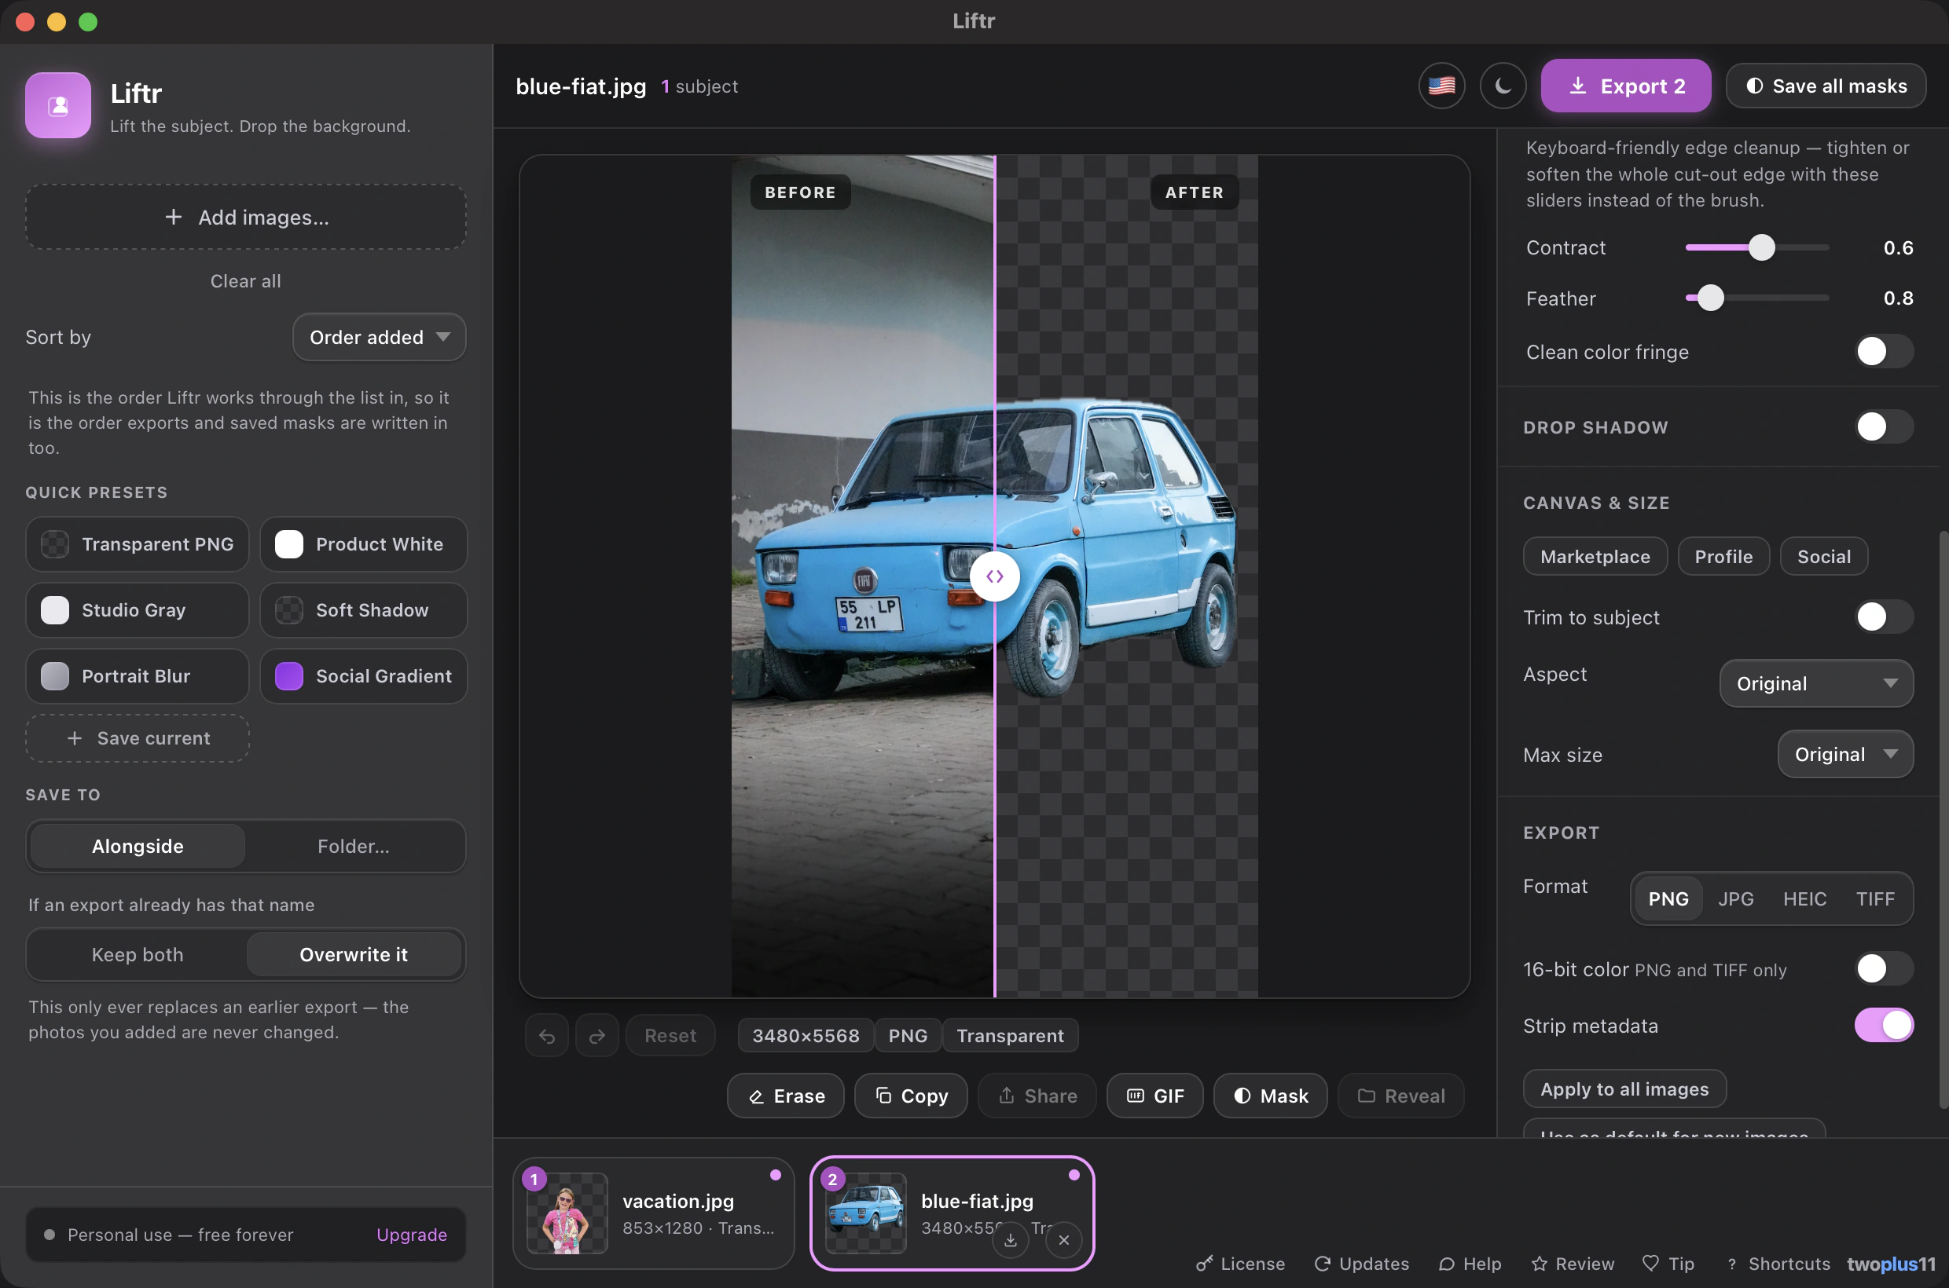
Task: Select the Profile canvas preset
Action: coord(1723,557)
